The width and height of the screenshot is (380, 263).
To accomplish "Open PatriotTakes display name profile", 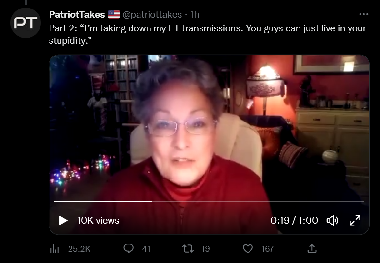I will click(x=77, y=15).
